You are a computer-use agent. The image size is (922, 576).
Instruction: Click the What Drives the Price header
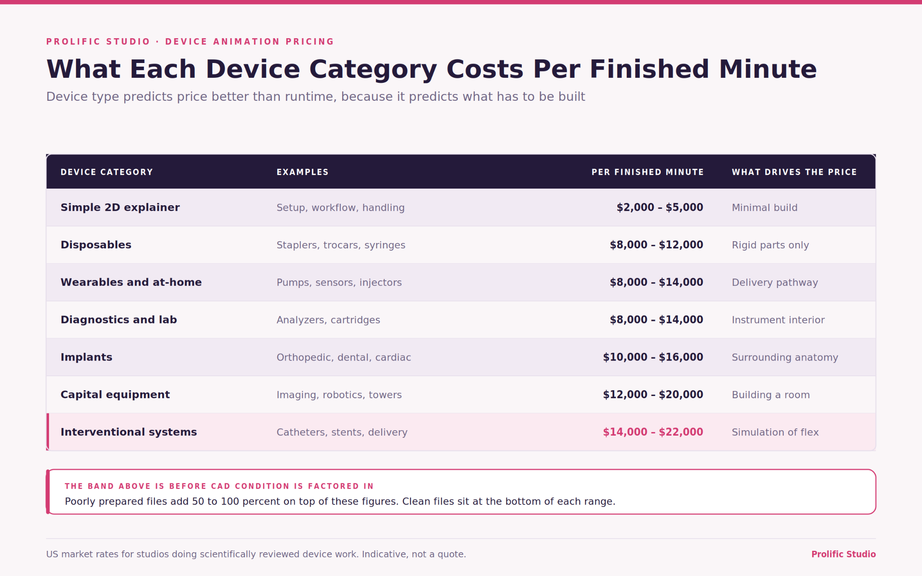[x=794, y=172]
